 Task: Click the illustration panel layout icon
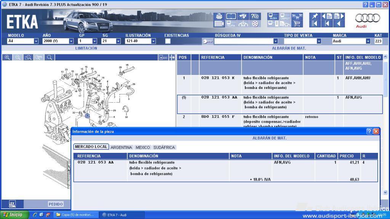tap(163, 58)
